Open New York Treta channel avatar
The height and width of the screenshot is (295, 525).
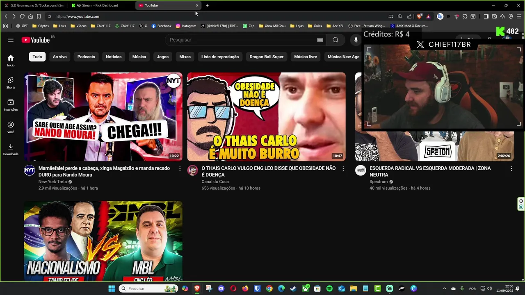(x=30, y=170)
